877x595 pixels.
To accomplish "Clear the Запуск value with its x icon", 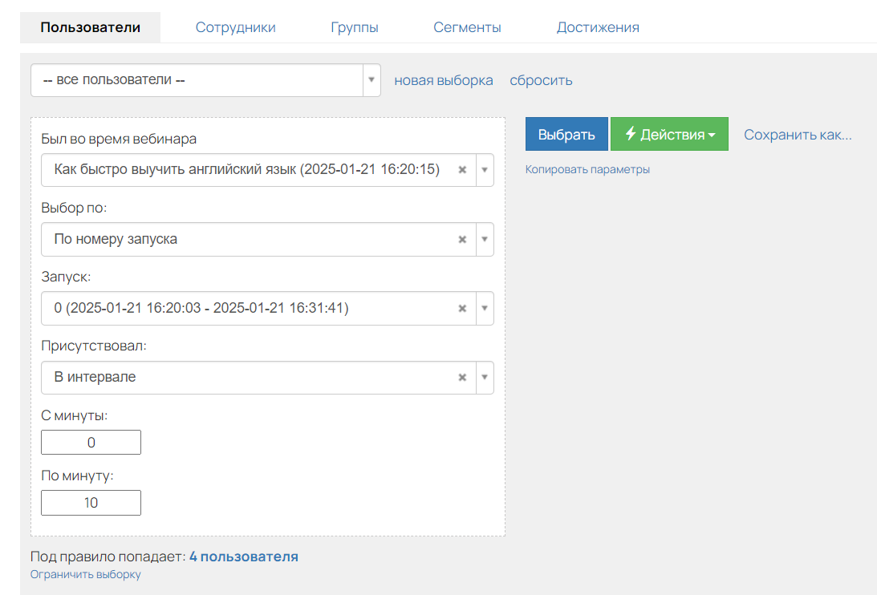I will (462, 308).
